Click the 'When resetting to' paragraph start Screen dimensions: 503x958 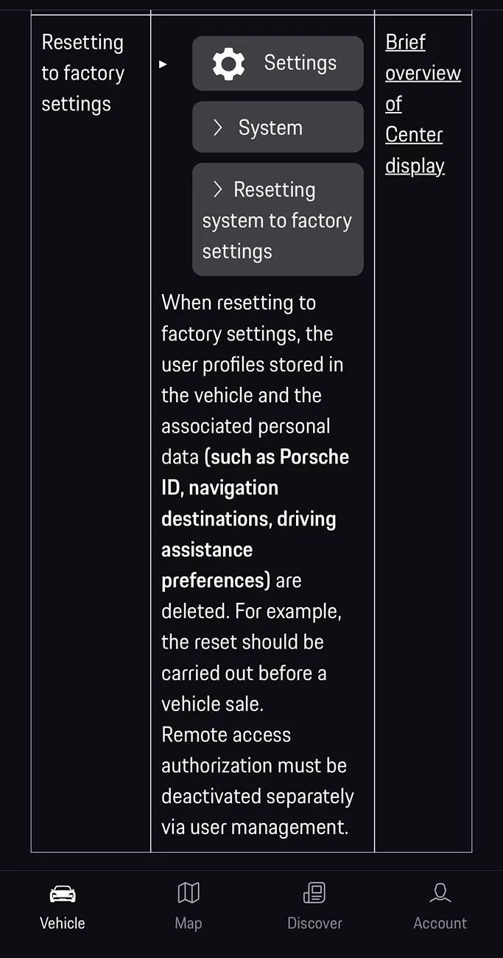(239, 303)
